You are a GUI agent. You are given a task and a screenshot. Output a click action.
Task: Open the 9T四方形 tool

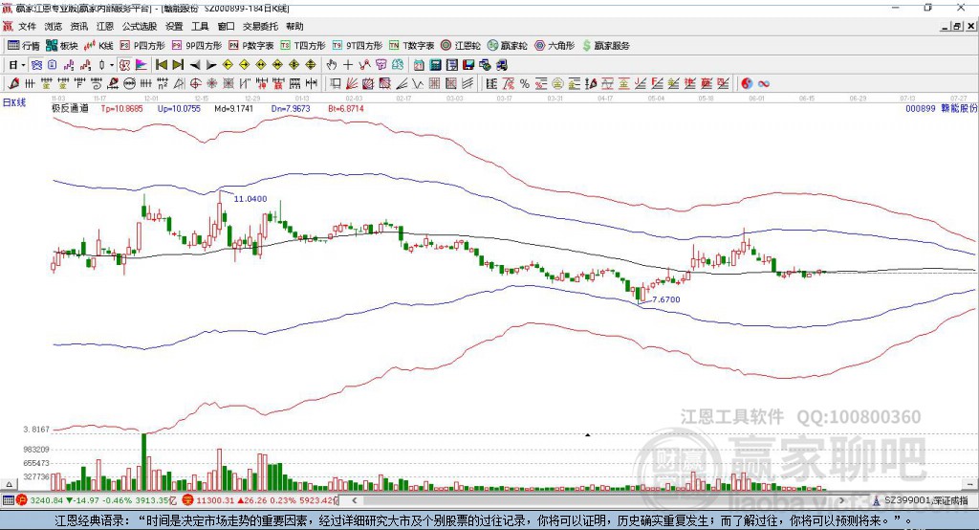pos(358,46)
